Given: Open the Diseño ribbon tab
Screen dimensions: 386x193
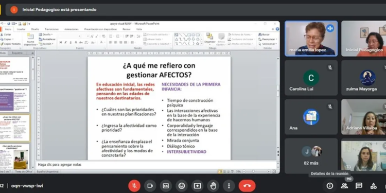Looking at the screenshot, I should pos(35,29).
